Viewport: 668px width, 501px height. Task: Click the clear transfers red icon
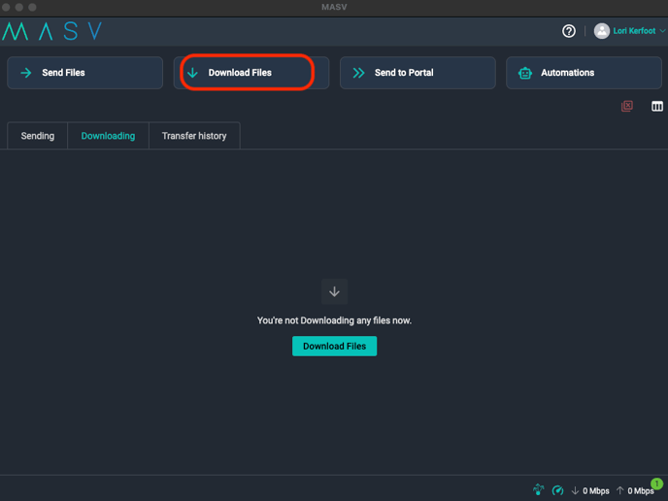pos(627,106)
